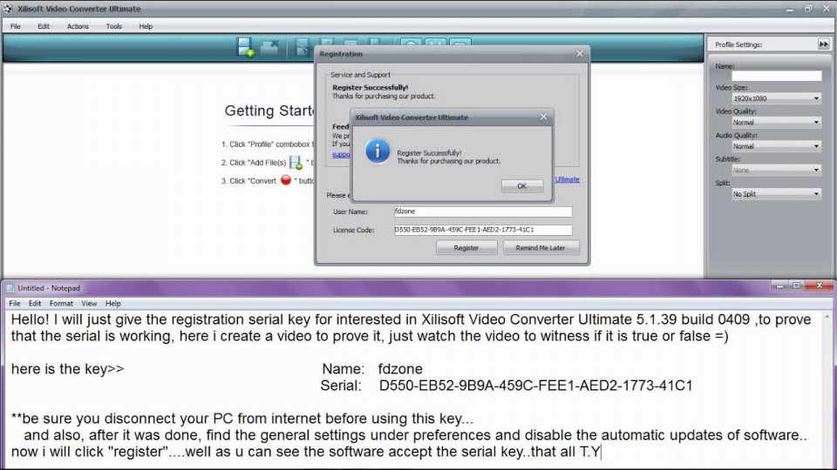
Task: Close the Register Successfully message box
Action: pyautogui.click(x=543, y=117)
